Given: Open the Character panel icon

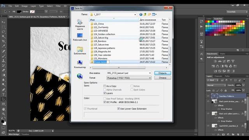Looking at the screenshot, I should coord(202,54).
